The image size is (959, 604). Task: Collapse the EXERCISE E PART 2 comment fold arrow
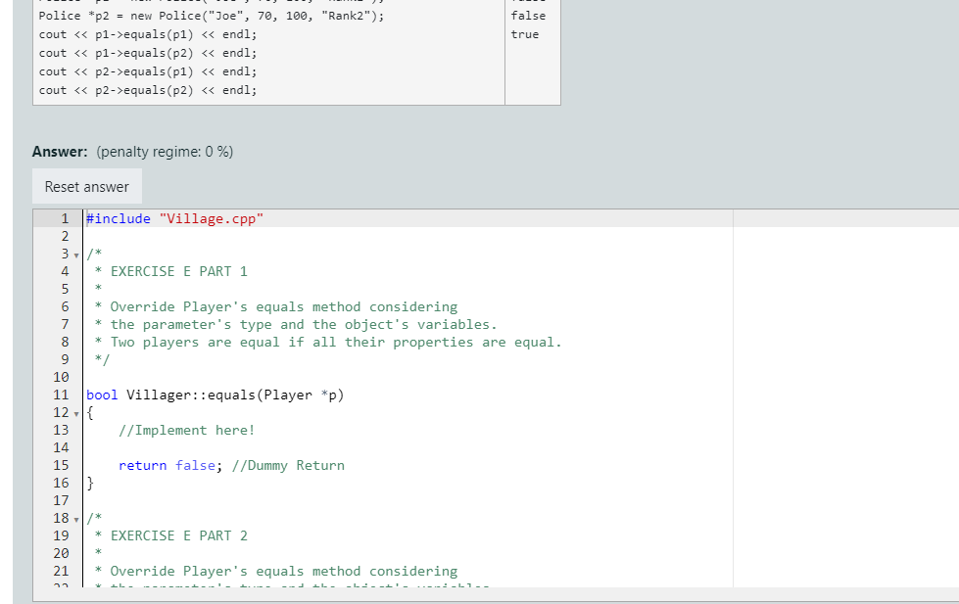tap(75, 518)
